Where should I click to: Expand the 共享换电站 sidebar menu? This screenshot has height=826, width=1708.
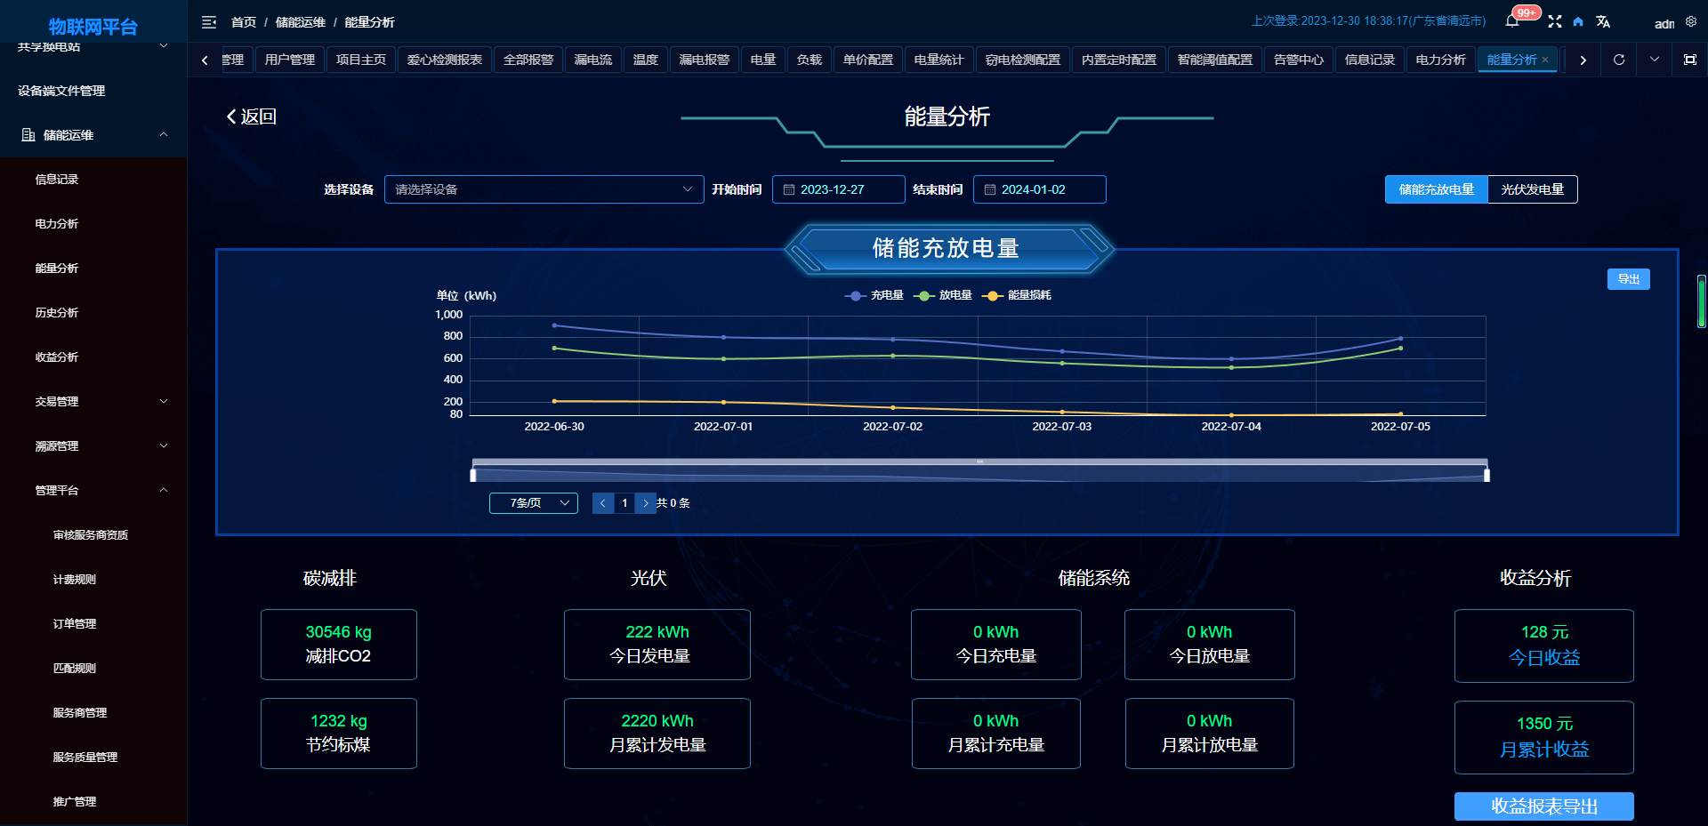[x=93, y=48]
